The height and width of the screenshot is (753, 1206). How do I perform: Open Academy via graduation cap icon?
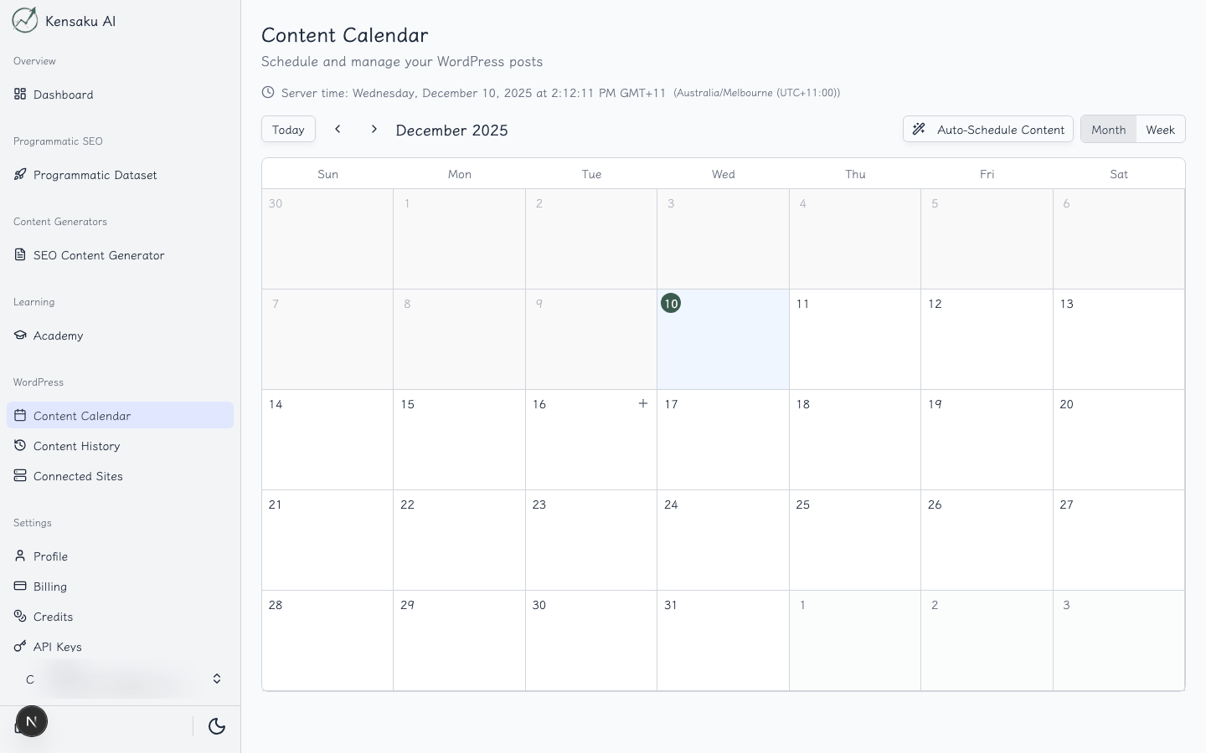pyautogui.click(x=20, y=335)
